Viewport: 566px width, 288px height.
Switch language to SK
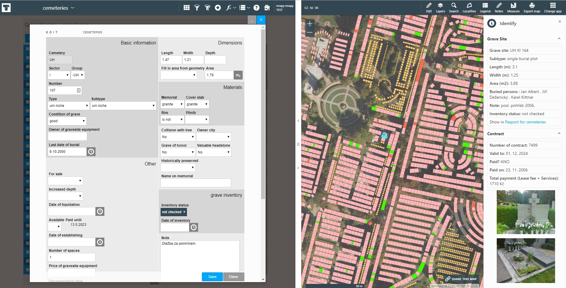[312, 8]
